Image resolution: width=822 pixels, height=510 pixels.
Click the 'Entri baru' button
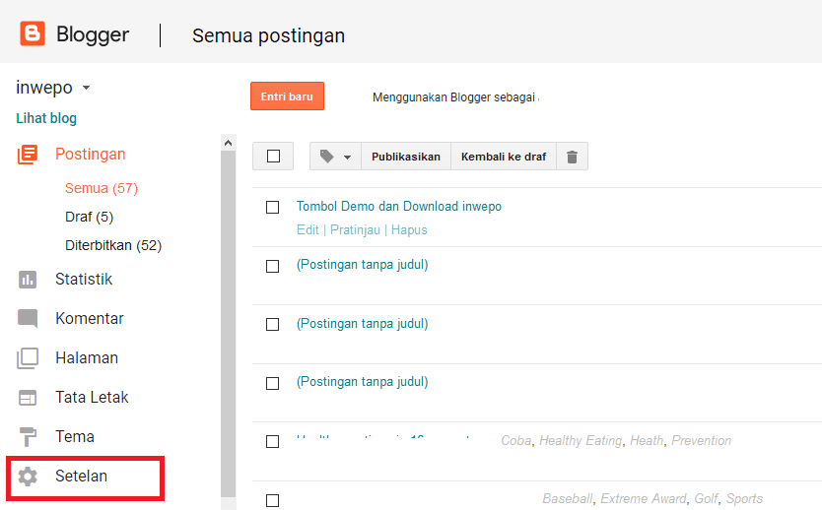[x=287, y=96]
